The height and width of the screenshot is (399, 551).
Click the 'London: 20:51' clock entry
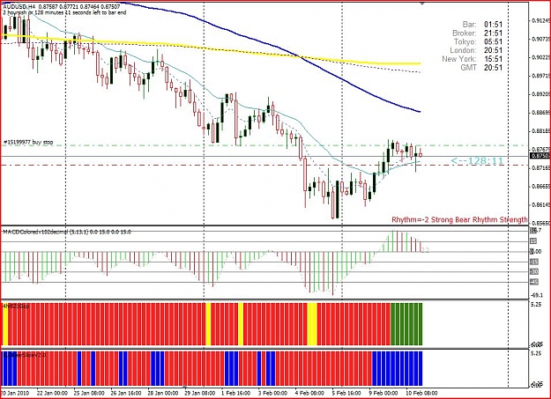(476, 50)
